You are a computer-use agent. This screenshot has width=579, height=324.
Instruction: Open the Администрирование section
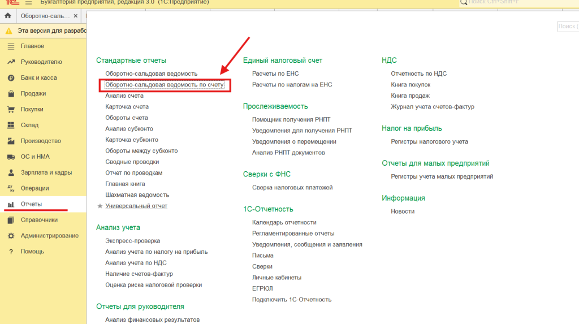[x=50, y=236]
